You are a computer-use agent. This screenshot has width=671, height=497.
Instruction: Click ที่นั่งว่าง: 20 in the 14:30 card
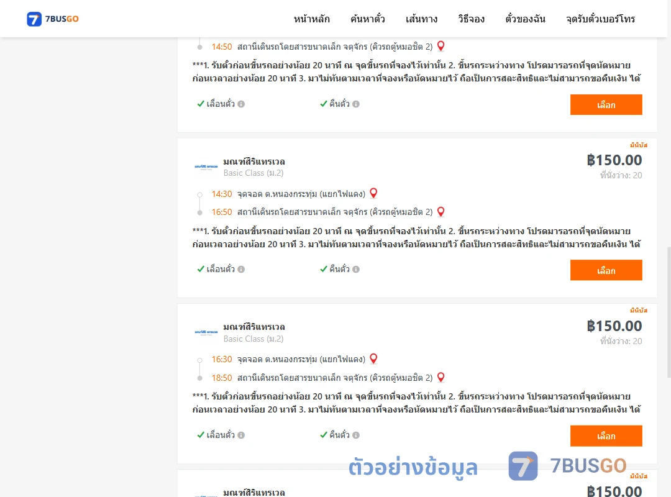pos(621,175)
